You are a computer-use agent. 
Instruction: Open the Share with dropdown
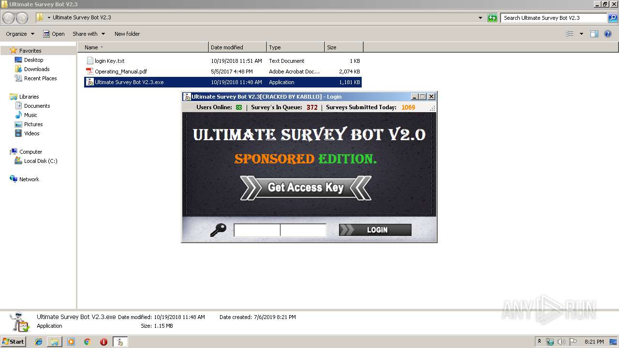click(x=88, y=34)
